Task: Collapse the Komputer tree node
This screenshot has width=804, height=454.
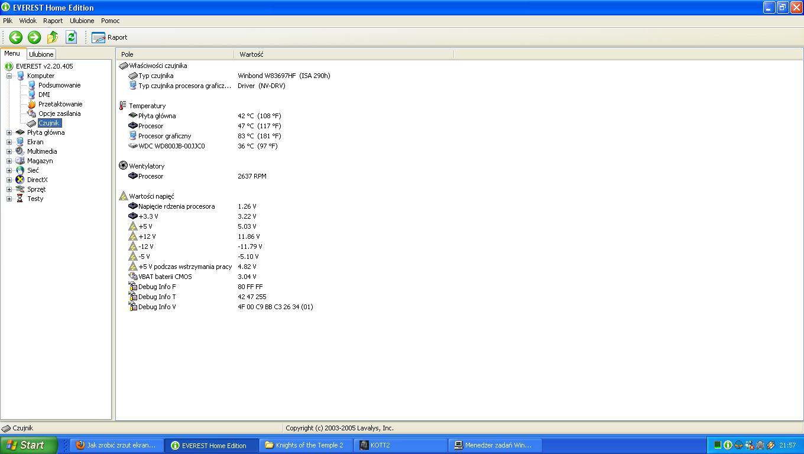Action: coord(9,76)
